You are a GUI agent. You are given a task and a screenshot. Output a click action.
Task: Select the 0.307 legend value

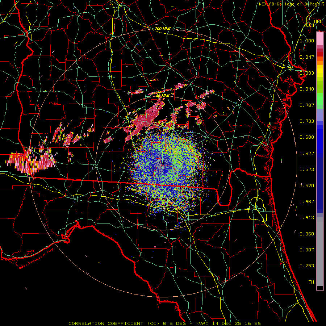pyautogui.click(x=307, y=250)
